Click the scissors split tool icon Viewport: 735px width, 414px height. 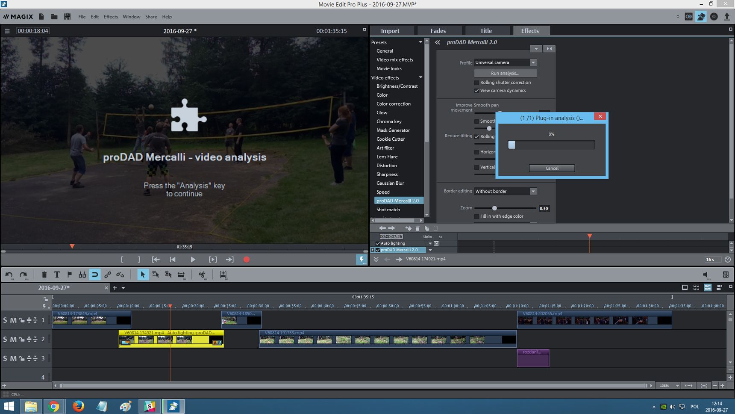point(202,275)
